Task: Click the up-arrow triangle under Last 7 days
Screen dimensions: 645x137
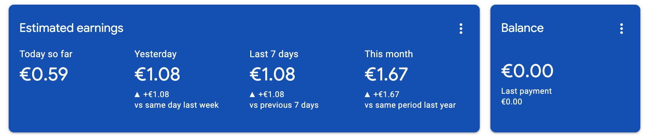Action: coord(252,94)
